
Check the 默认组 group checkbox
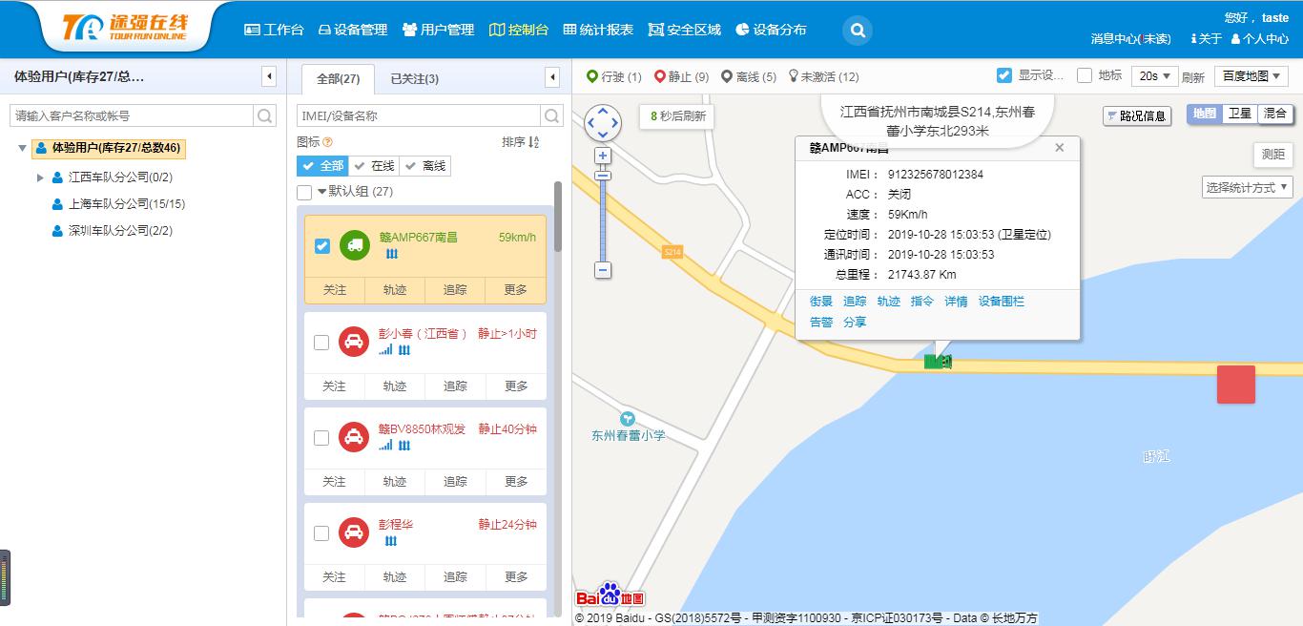coord(304,193)
